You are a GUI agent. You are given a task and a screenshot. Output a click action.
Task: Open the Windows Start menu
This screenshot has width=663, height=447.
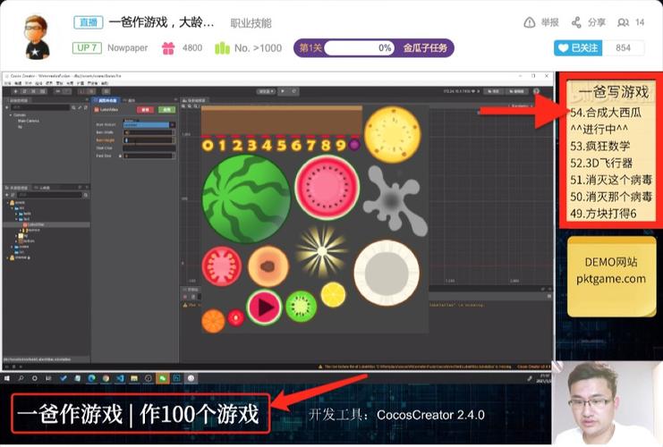click(x=7, y=378)
